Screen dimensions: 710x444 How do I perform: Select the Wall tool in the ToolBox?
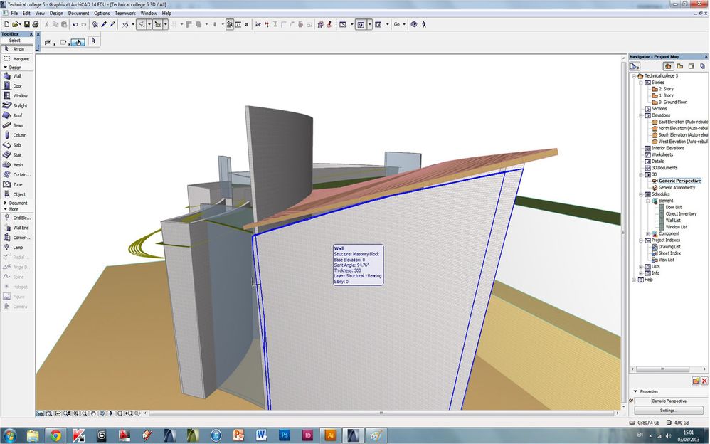click(x=17, y=76)
